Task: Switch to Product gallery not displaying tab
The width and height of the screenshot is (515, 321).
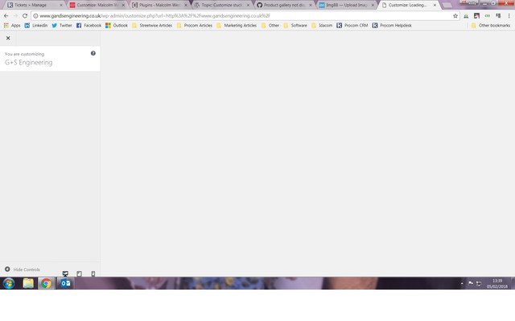Action: tap(284, 5)
